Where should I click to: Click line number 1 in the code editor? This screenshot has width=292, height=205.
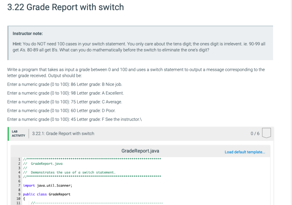point(19,159)
